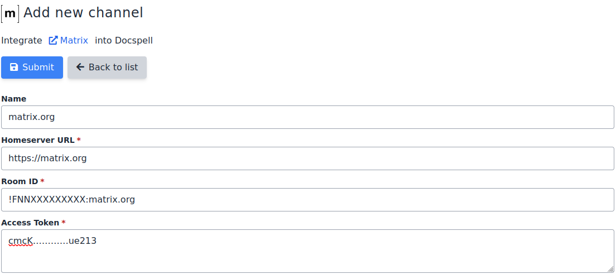This screenshot has width=616, height=279.
Task: Select the Room ID text field
Action: pyautogui.click(x=307, y=200)
